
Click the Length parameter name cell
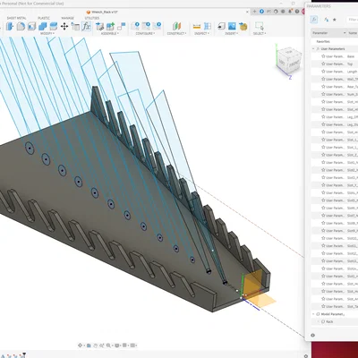(x=352, y=72)
